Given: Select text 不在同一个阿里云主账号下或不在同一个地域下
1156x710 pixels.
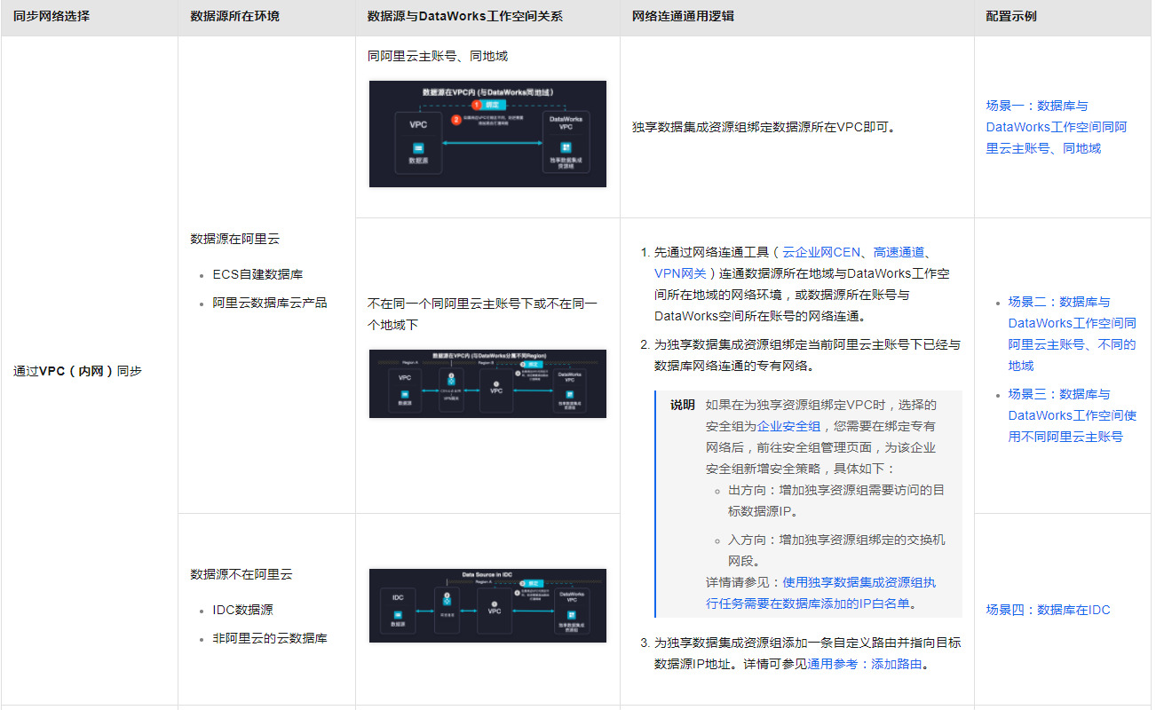Looking at the screenshot, I should pyautogui.click(x=482, y=314).
